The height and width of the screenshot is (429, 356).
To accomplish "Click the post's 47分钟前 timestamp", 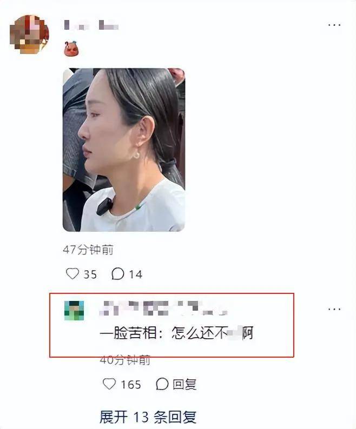I will click(x=88, y=250).
